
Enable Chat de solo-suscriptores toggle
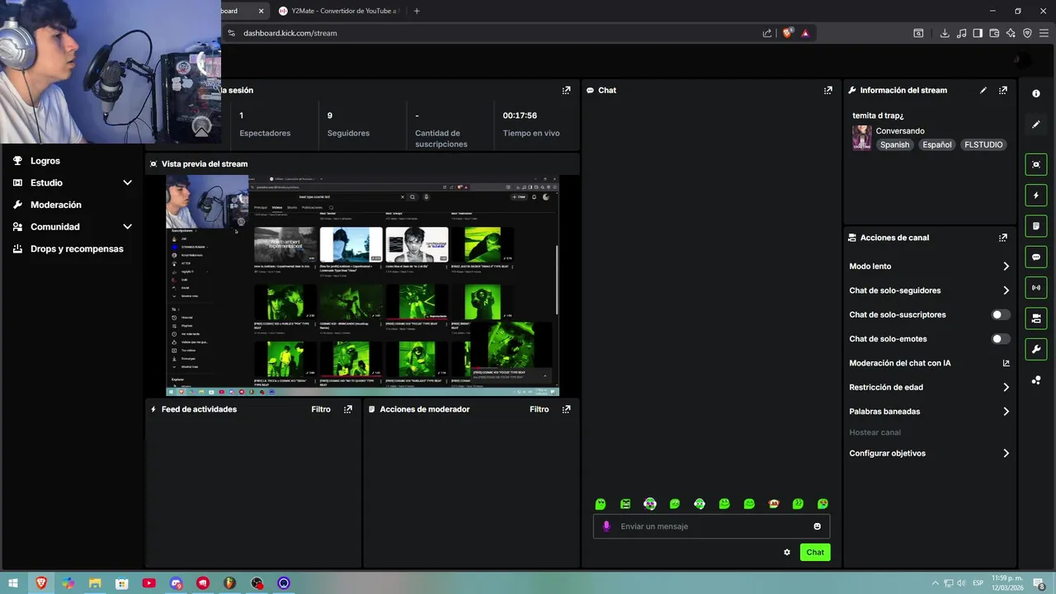[1000, 315]
